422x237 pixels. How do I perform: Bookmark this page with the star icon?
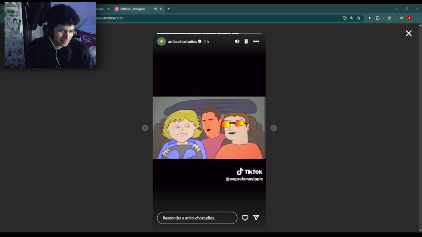coord(359,18)
